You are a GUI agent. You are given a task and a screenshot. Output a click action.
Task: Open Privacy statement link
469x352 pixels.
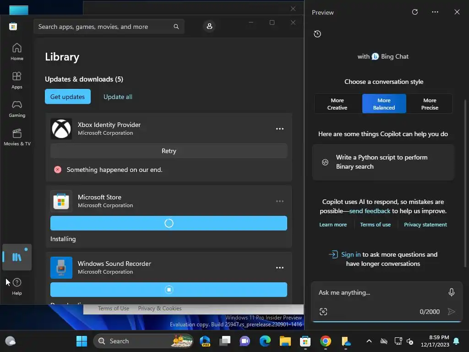pyautogui.click(x=425, y=225)
